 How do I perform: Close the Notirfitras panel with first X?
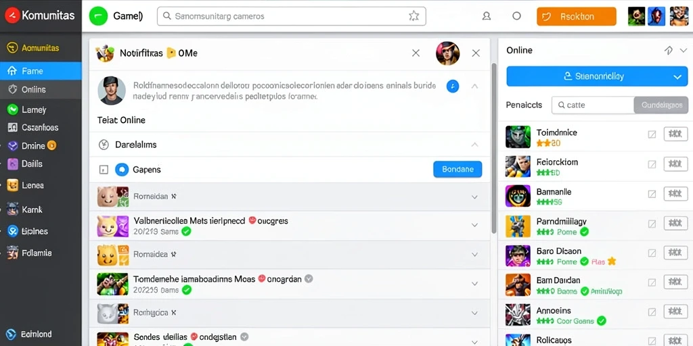tap(416, 53)
